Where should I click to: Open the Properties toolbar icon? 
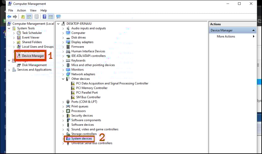point(37,17)
